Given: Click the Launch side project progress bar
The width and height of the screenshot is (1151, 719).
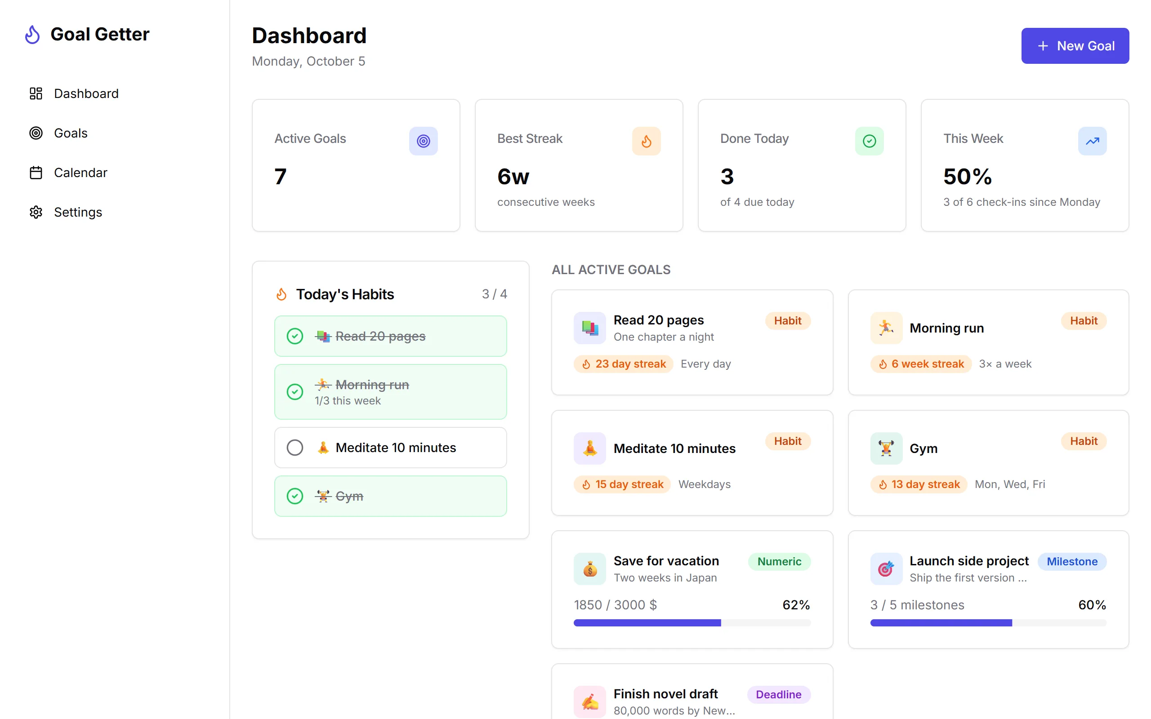Looking at the screenshot, I should tap(988, 623).
